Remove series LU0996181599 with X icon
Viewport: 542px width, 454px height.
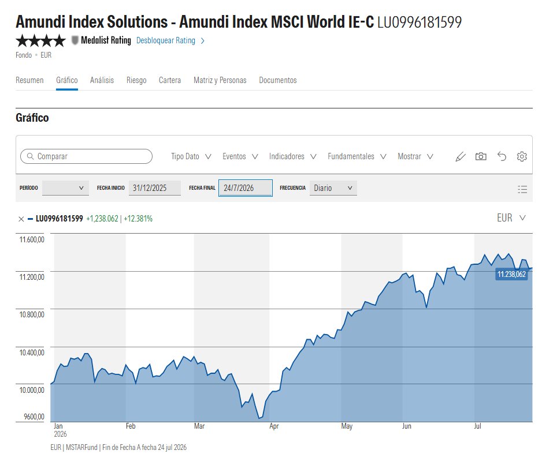pos(21,219)
